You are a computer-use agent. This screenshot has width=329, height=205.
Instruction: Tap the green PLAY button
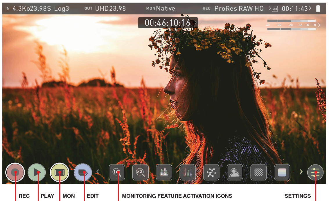pyautogui.click(x=37, y=172)
